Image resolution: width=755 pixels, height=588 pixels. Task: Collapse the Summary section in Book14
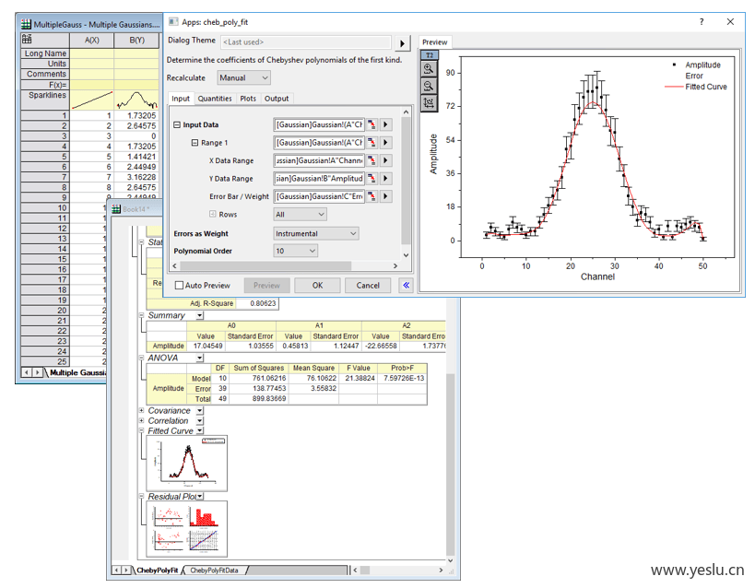tap(142, 316)
